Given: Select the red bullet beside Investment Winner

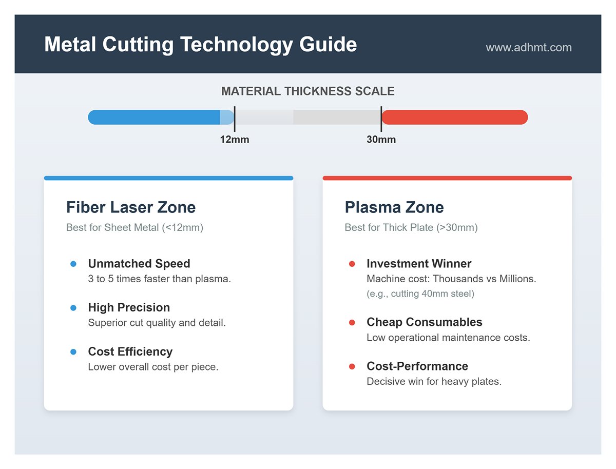Looking at the screenshot, I should (352, 264).
